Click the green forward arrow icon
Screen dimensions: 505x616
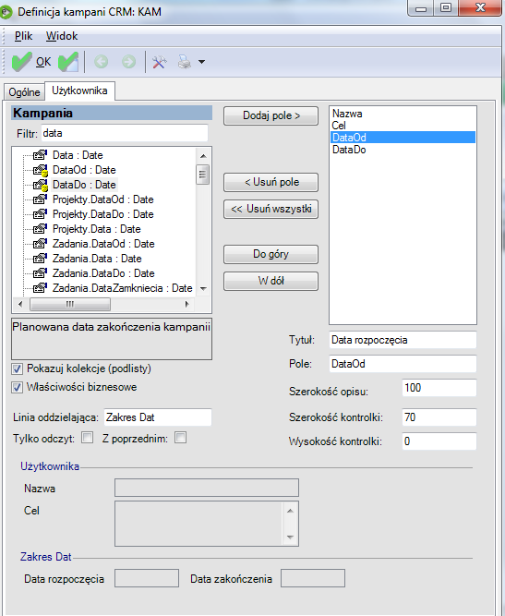[128, 62]
